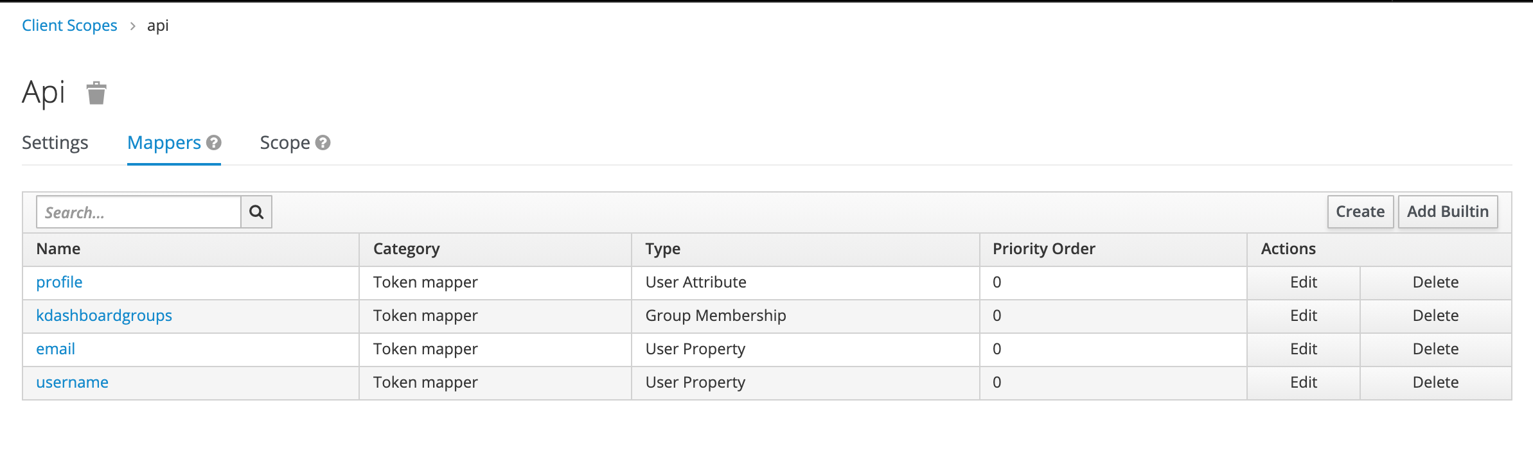Click inside the Search field
Image resolution: width=1533 pixels, height=457 pixels.
(138, 211)
